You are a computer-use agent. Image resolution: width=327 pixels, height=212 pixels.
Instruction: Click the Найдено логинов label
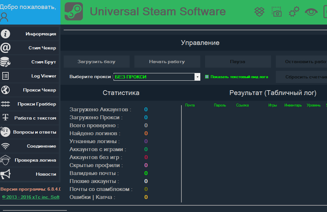click(95, 133)
